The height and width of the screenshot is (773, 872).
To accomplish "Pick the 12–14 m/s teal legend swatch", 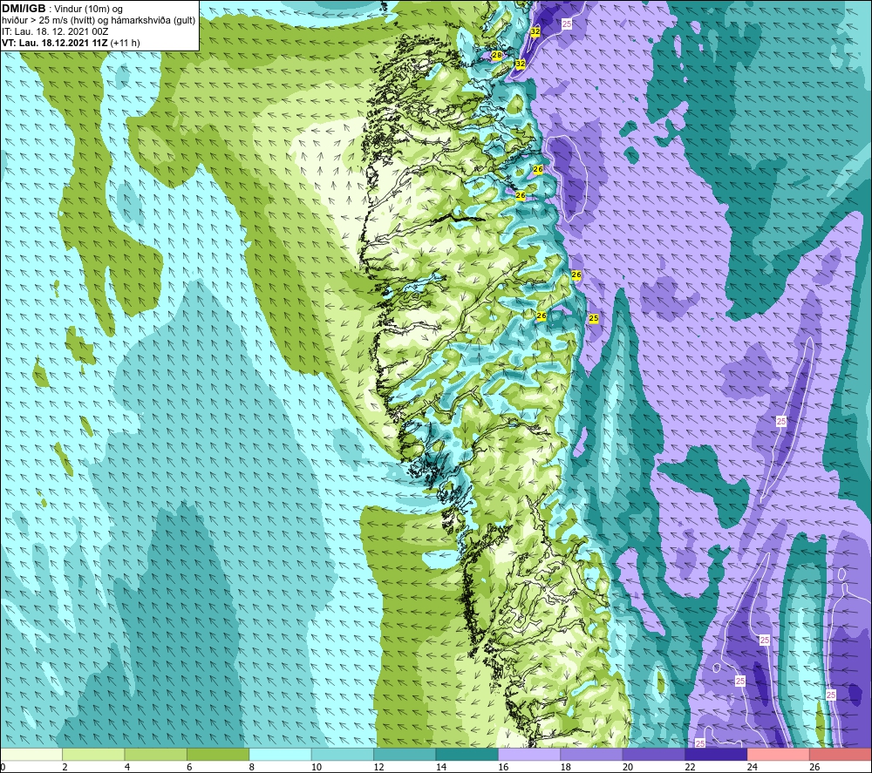I will [x=405, y=754].
